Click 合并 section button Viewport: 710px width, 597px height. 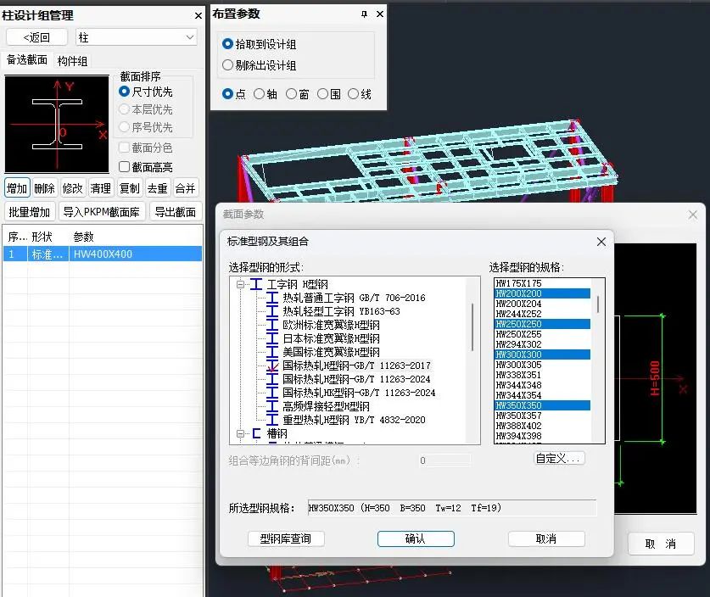tap(185, 188)
